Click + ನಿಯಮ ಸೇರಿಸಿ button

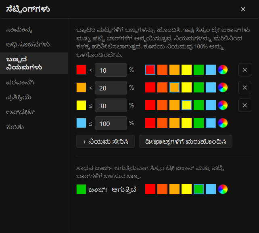click(x=105, y=142)
